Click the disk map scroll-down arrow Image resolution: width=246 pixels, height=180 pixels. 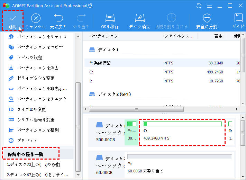click(x=243, y=177)
